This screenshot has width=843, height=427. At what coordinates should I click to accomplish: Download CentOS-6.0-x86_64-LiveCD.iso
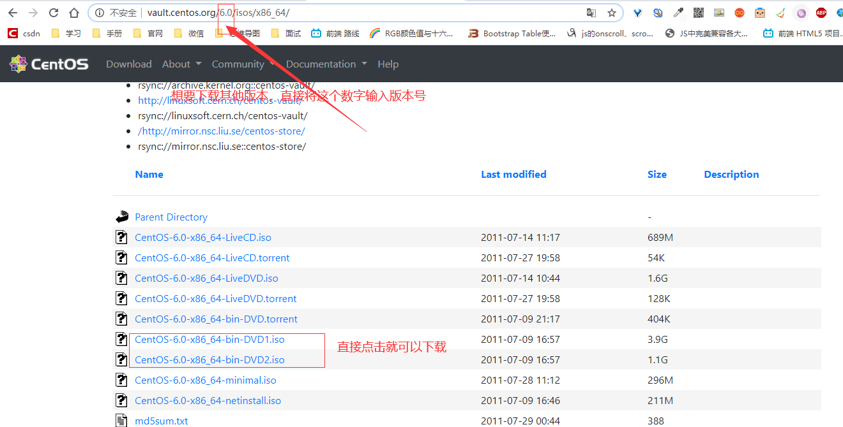coord(203,237)
